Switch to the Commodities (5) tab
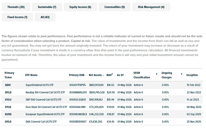This screenshot has width=206, height=129. pyautogui.click(x=115, y=7)
